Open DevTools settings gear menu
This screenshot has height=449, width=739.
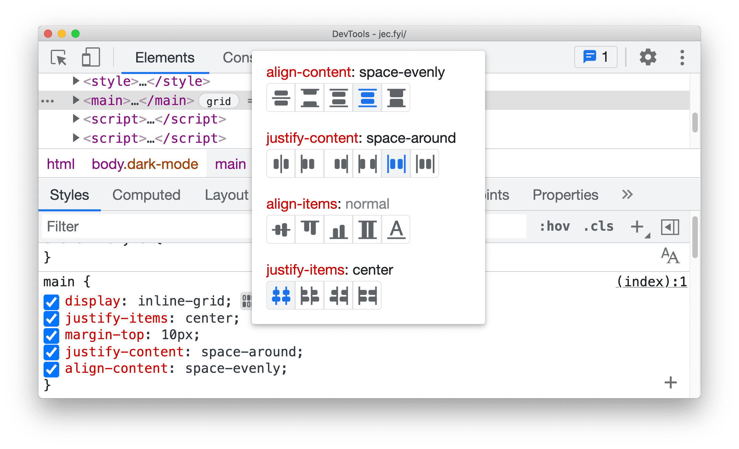pos(647,58)
